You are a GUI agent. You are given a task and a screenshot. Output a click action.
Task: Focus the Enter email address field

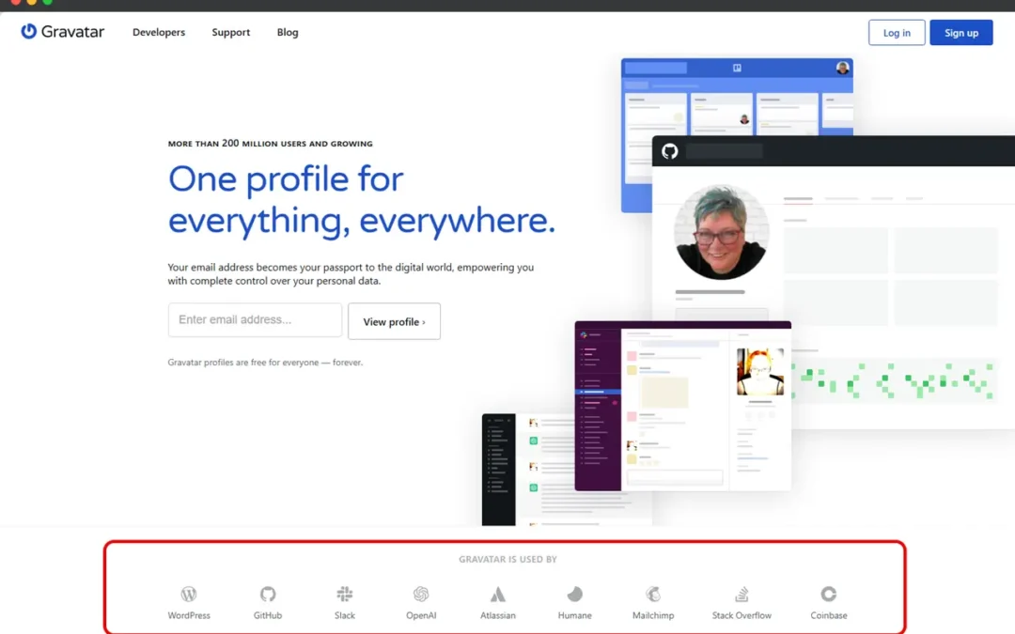[255, 319]
